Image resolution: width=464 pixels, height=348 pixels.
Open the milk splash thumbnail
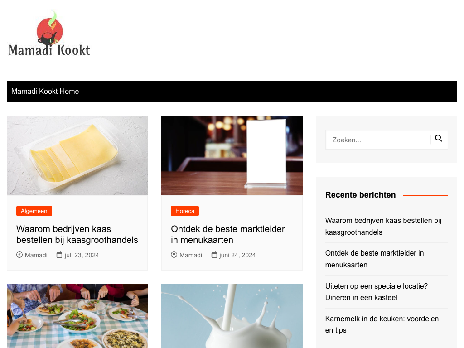232,316
